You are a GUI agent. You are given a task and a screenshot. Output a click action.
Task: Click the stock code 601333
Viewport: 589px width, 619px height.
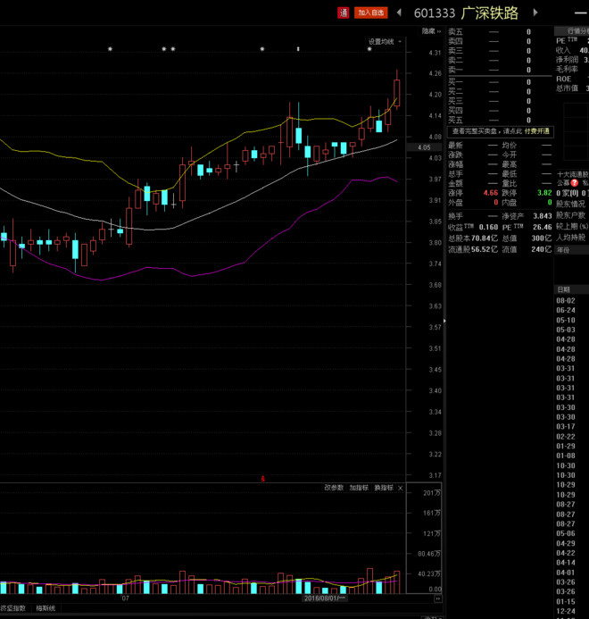pos(435,13)
